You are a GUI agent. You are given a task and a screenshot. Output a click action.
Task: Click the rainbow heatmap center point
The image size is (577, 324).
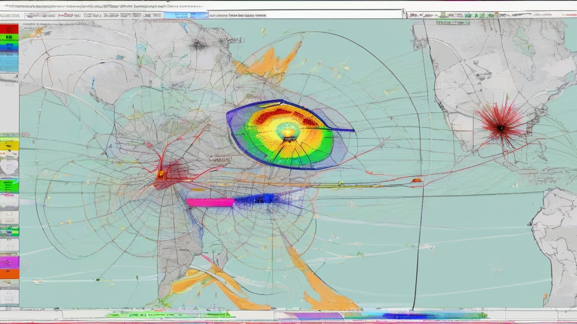point(288,134)
